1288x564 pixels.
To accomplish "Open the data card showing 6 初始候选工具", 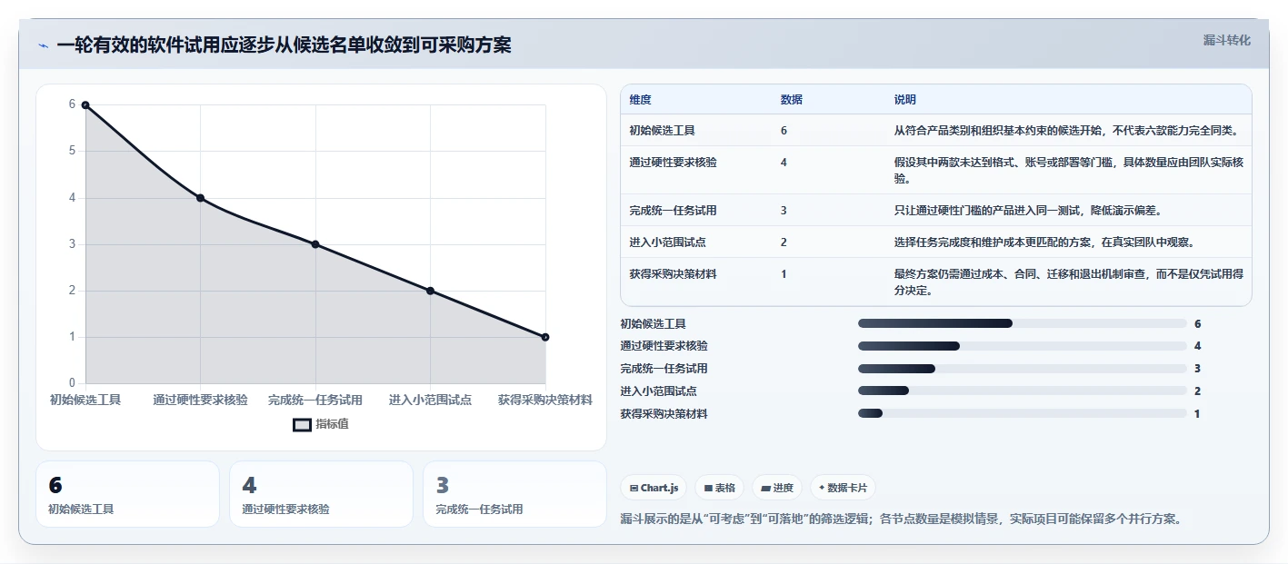I will click(x=127, y=494).
